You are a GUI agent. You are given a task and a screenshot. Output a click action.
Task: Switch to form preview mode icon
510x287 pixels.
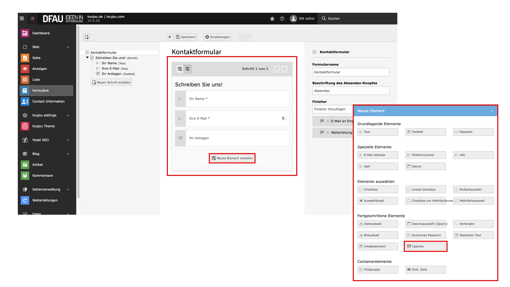pyautogui.click(x=180, y=69)
